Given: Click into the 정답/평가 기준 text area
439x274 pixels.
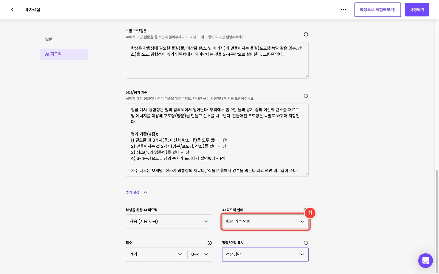Looking at the screenshot, I should click(x=217, y=140).
